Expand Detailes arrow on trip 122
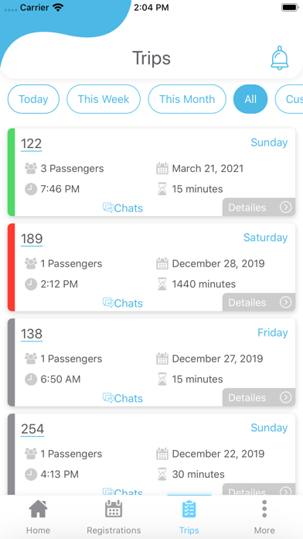The width and height of the screenshot is (303, 539). (285, 208)
